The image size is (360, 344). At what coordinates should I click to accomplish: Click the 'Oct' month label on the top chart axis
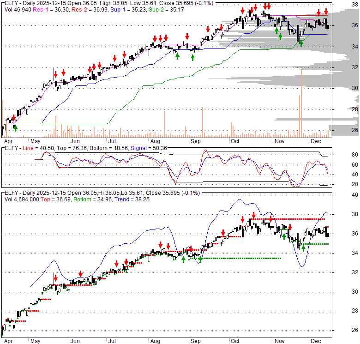[x=235, y=141]
